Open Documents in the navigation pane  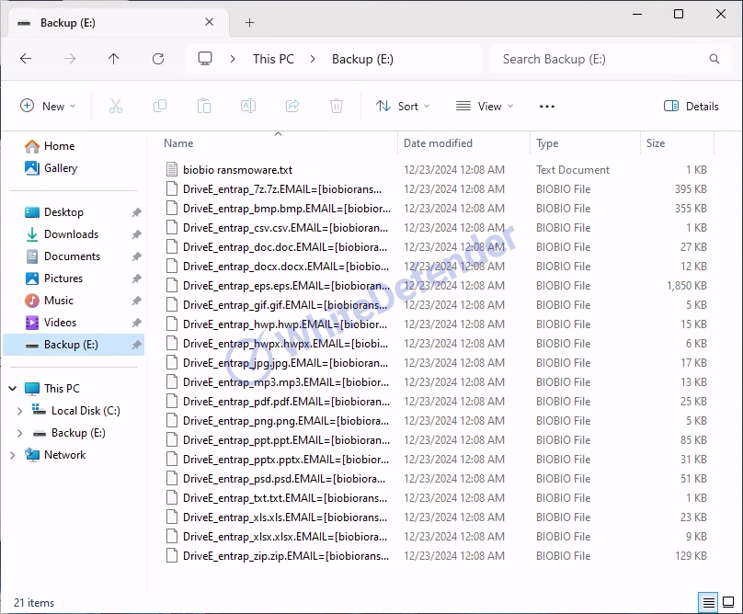(72, 256)
